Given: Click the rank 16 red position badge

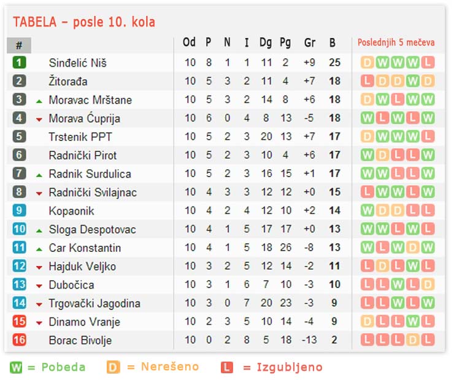Looking at the screenshot, I should pos(19,340).
